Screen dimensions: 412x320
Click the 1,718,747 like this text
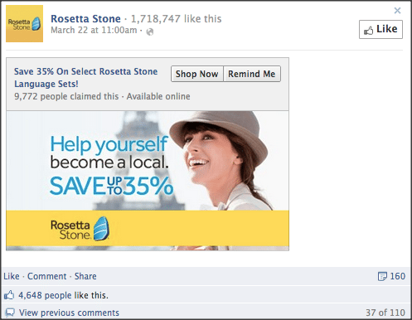pyautogui.click(x=176, y=19)
